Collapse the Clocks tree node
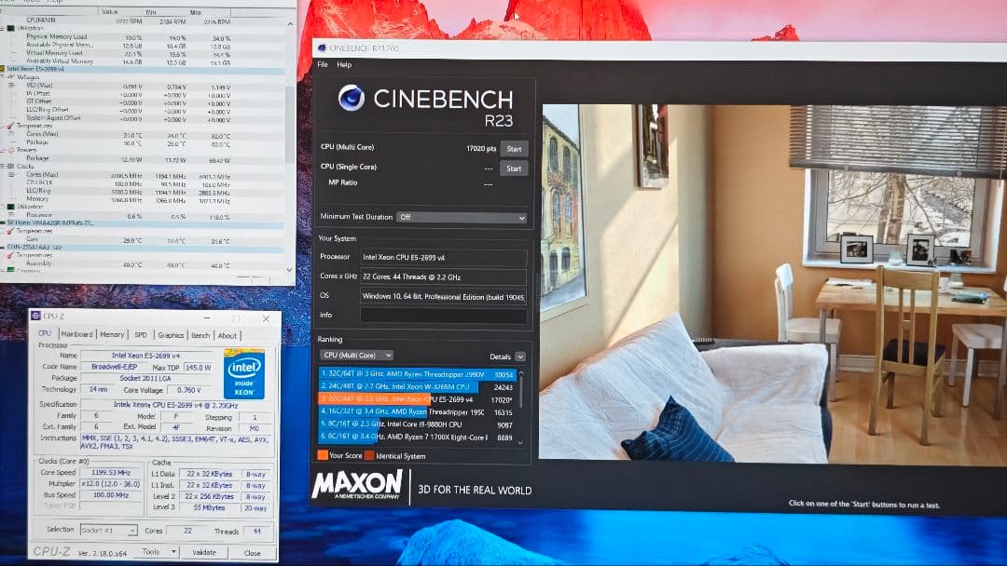This screenshot has height=566, width=1007. [x=4, y=167]
